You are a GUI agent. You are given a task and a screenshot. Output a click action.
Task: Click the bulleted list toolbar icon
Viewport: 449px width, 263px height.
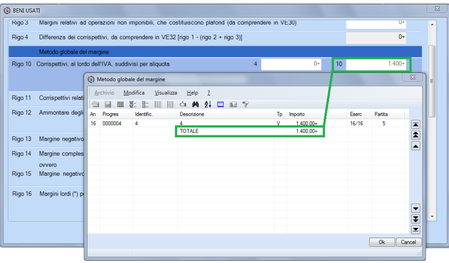click(x=170, y=104)
